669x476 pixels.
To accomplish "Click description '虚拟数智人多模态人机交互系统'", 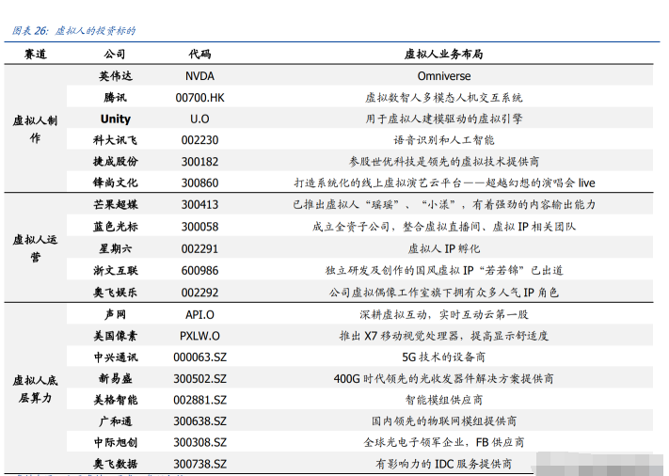I will 444,98.
